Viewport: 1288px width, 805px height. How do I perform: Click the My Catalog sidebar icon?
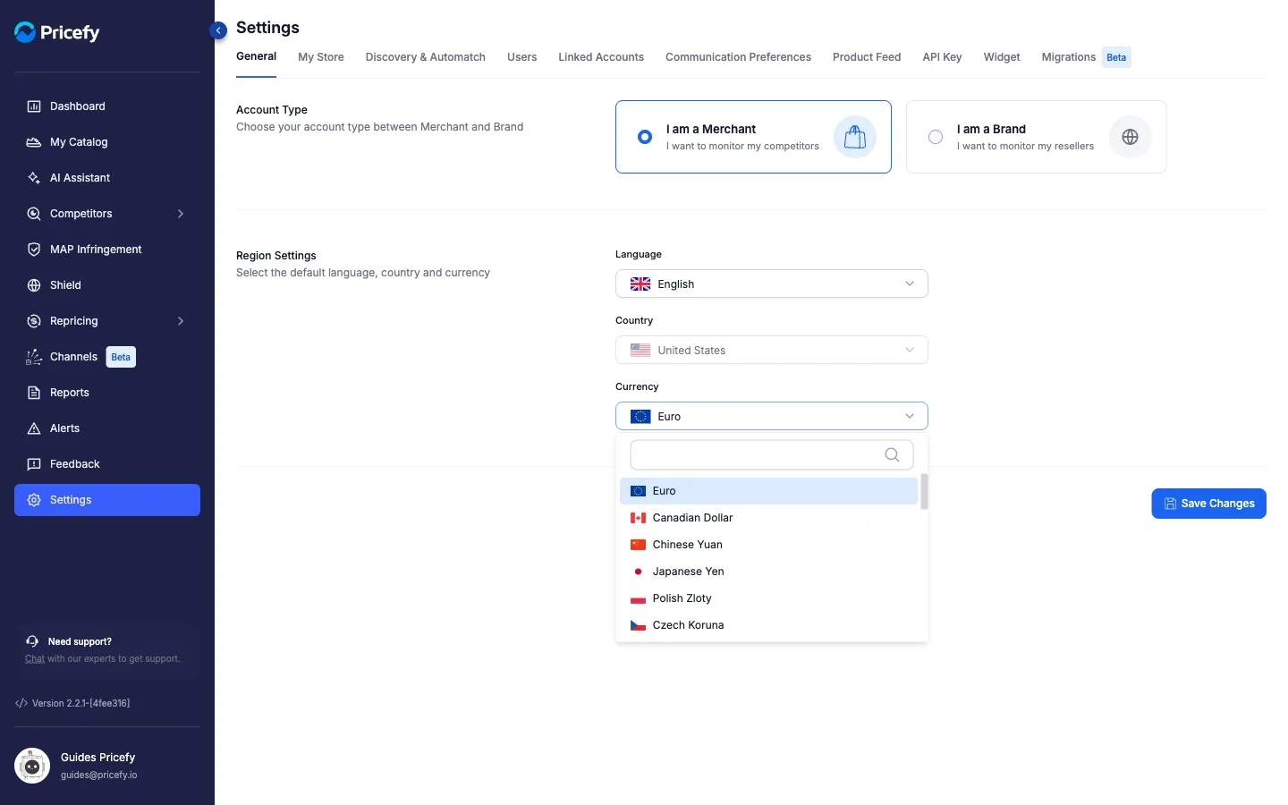[x=34, y=142]
